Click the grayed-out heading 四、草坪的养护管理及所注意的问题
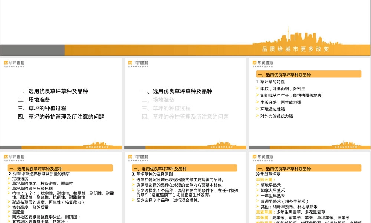The width and height of the screenshot is (371, 223). click(185, 117)
